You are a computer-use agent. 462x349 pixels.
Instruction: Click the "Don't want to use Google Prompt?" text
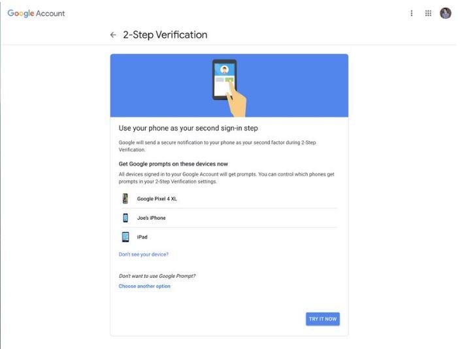point(157,276)
